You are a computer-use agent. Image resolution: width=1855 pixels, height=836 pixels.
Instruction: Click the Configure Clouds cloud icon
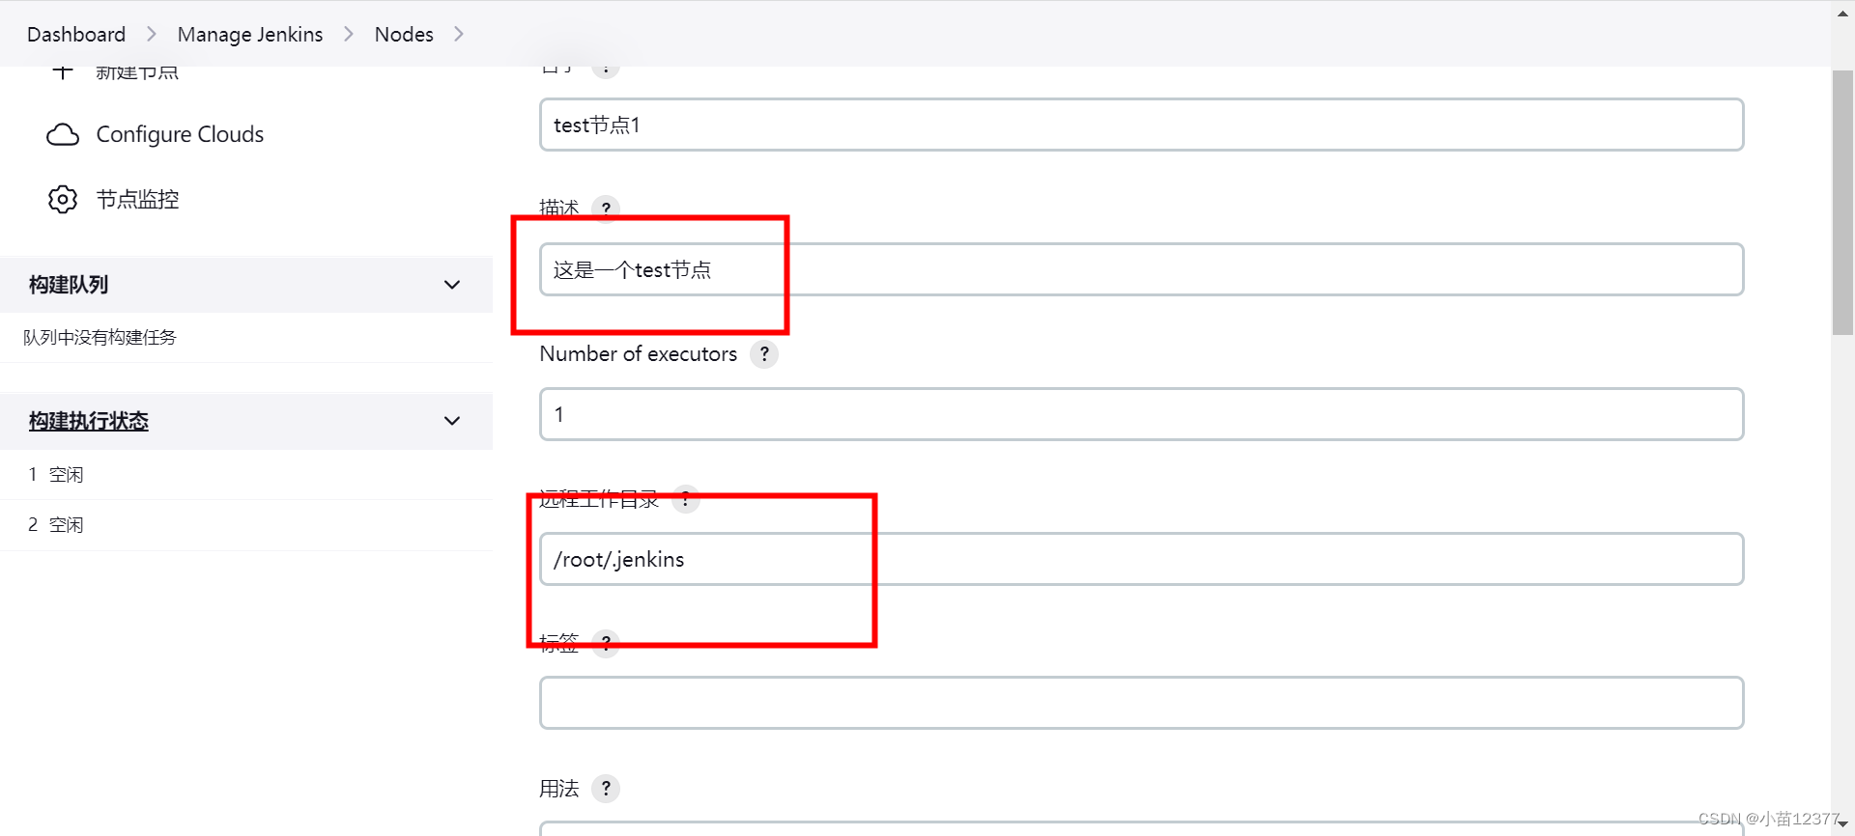63,134
